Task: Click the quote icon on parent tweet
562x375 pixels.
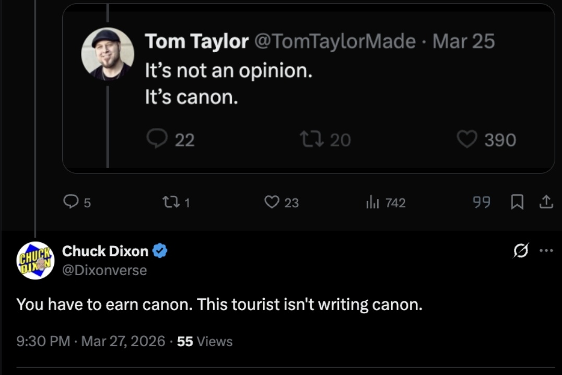Action: coord(481,202)
